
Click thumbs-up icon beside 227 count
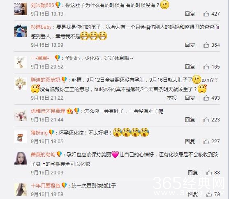pos(206,141)
